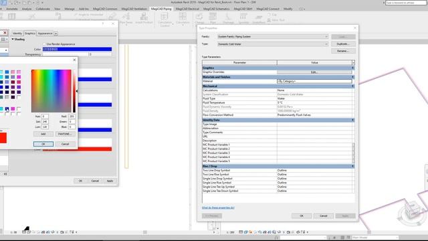
Task: Click Edit for Graphic Overrides
Action: click(x=314, y=72)
